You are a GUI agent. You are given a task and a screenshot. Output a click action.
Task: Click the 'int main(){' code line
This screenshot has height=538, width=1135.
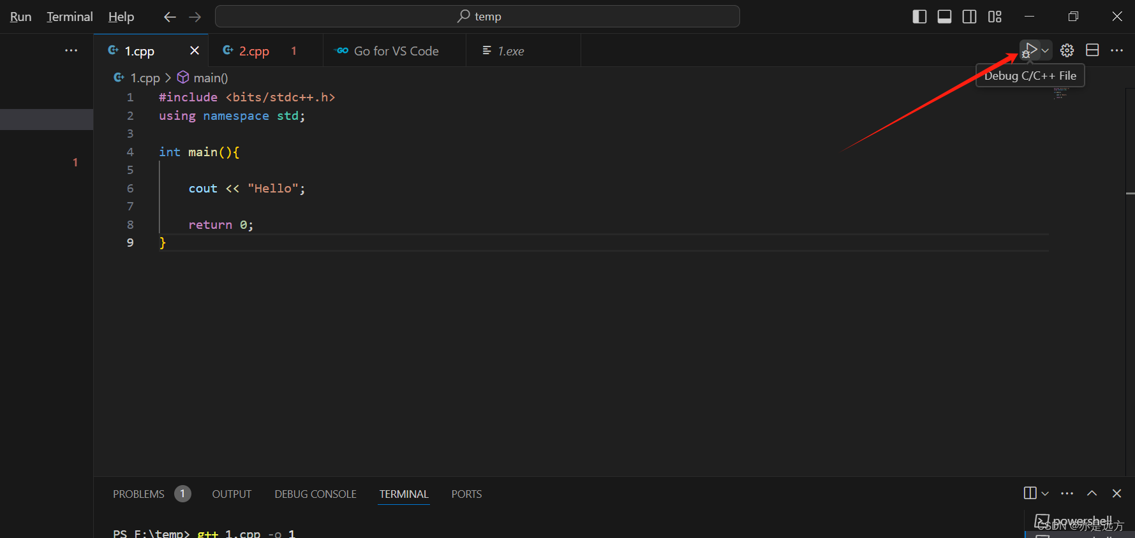[x=199, y=152]
